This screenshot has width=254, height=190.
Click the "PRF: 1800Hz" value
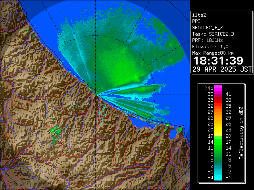pos(207,40)
